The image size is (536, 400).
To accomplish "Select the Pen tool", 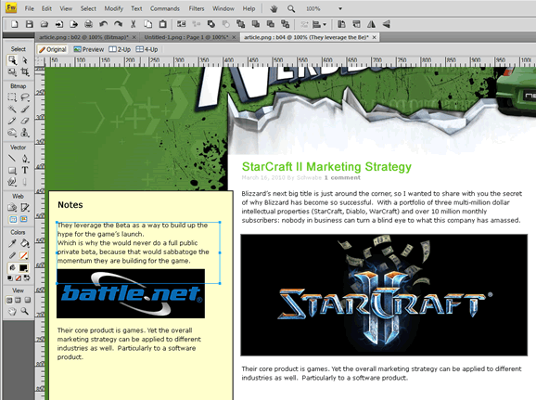I will pos(25,159).
